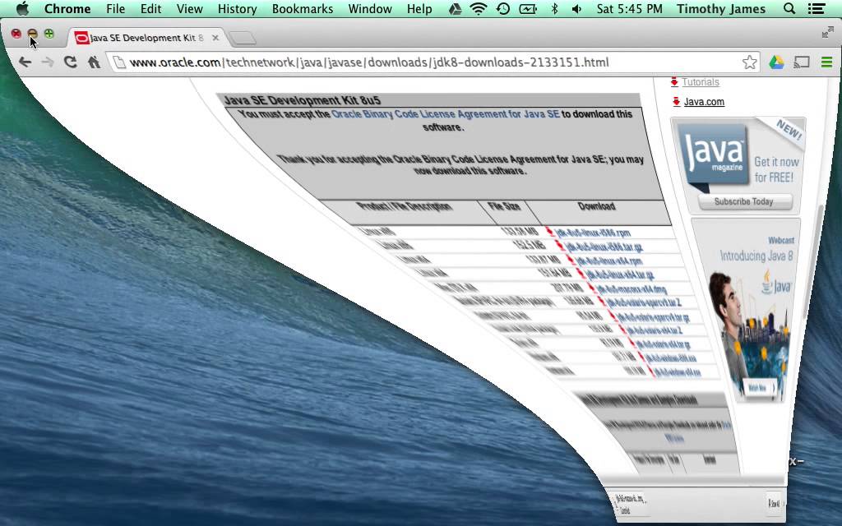The height and width of the screenshot is (526, 842).
Task: Click the volume speaker icon
Action: coord(576,8)
